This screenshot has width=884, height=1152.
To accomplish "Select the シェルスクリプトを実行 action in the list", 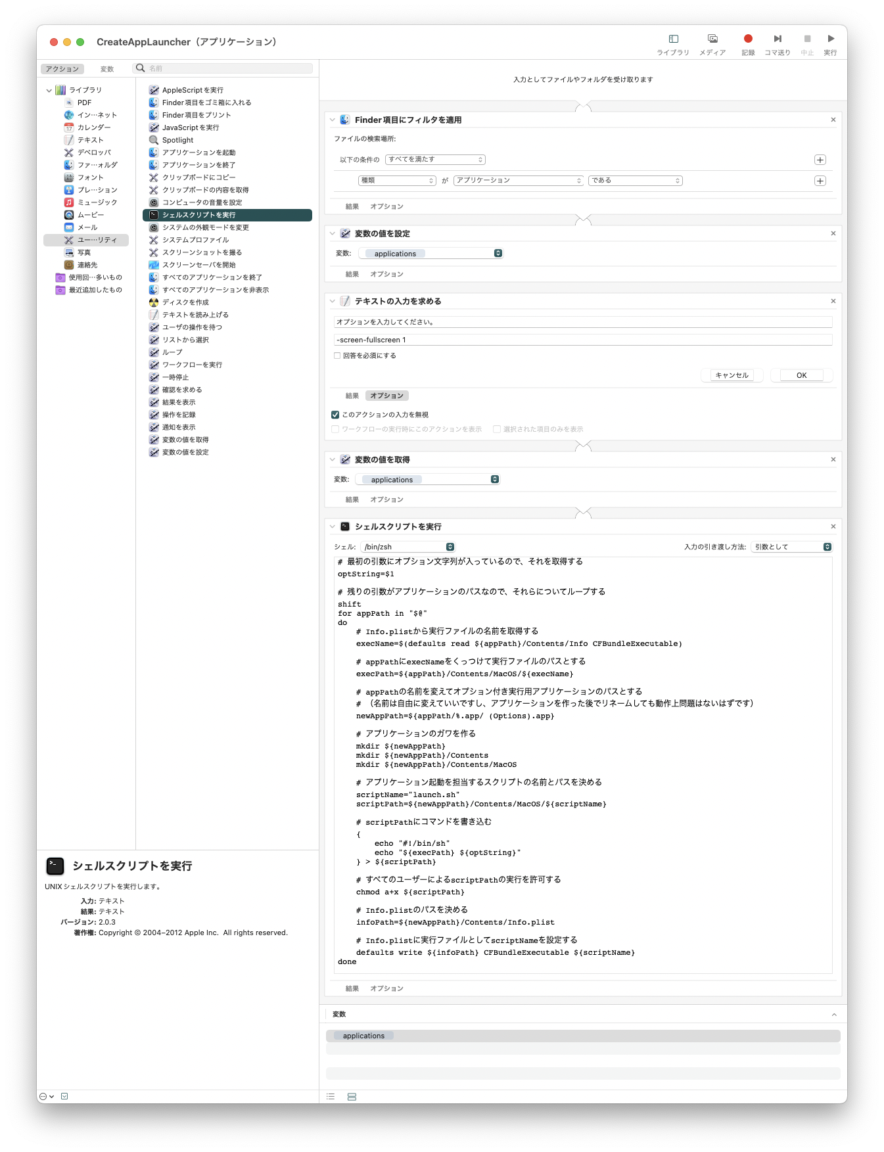I will (227, 215).
